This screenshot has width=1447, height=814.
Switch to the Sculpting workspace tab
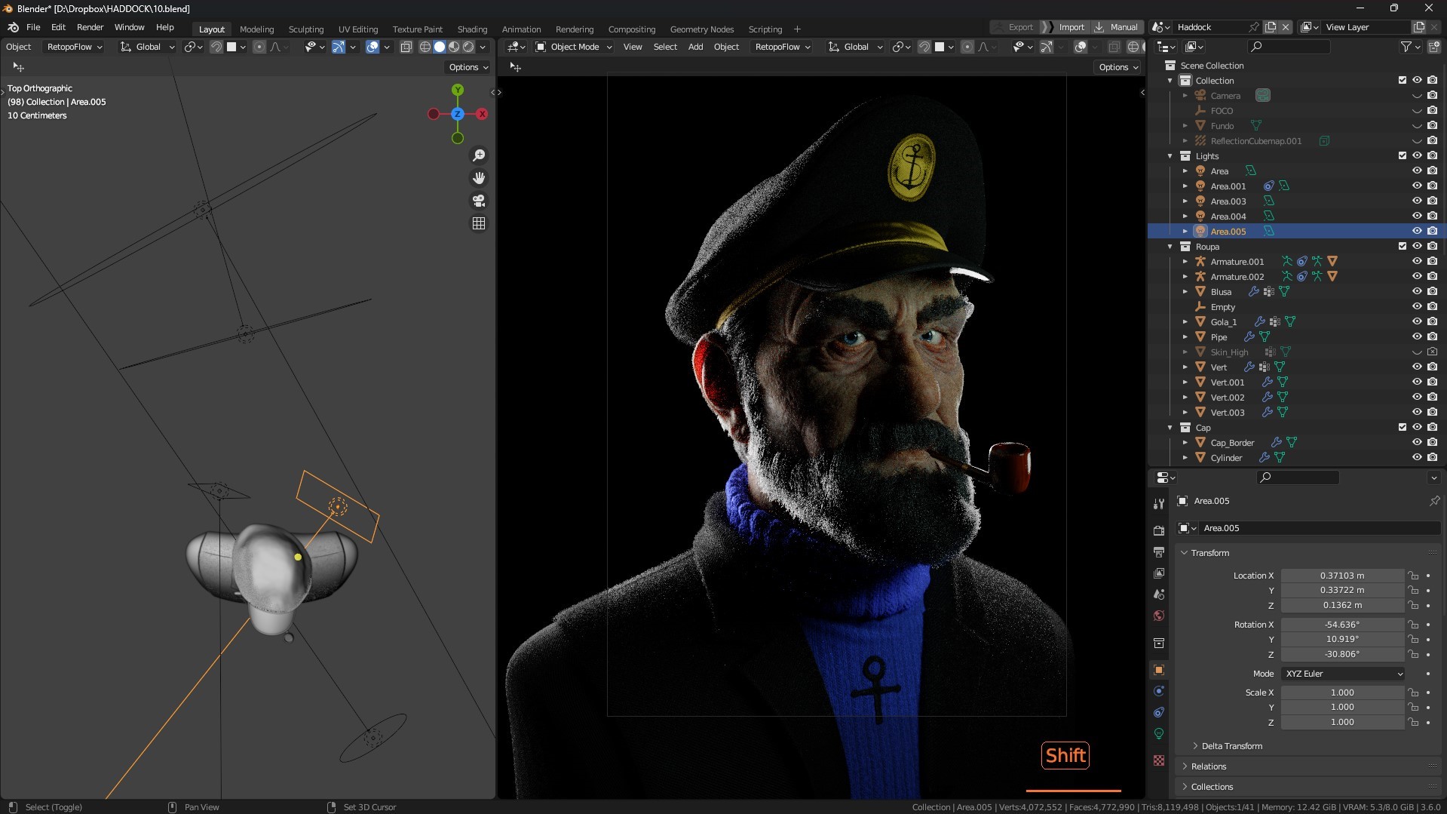[305, 29]
